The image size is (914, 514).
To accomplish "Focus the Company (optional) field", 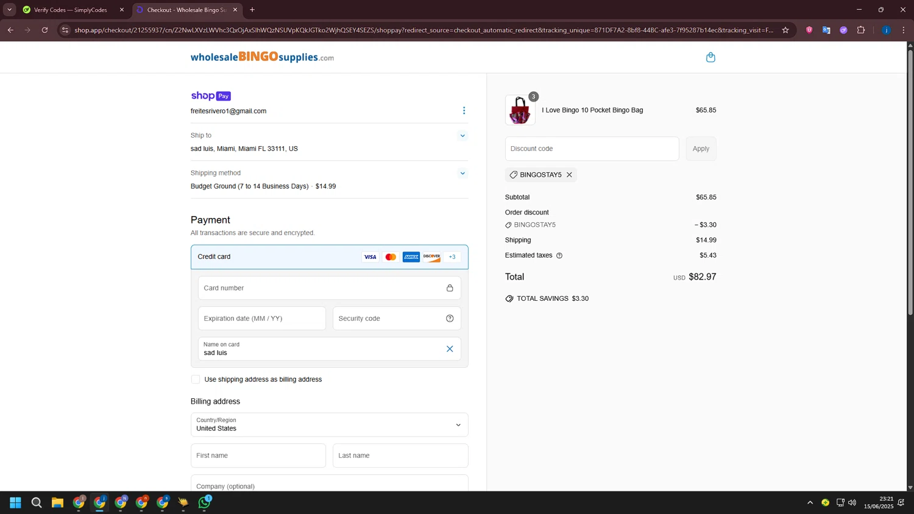I will 330,483.
